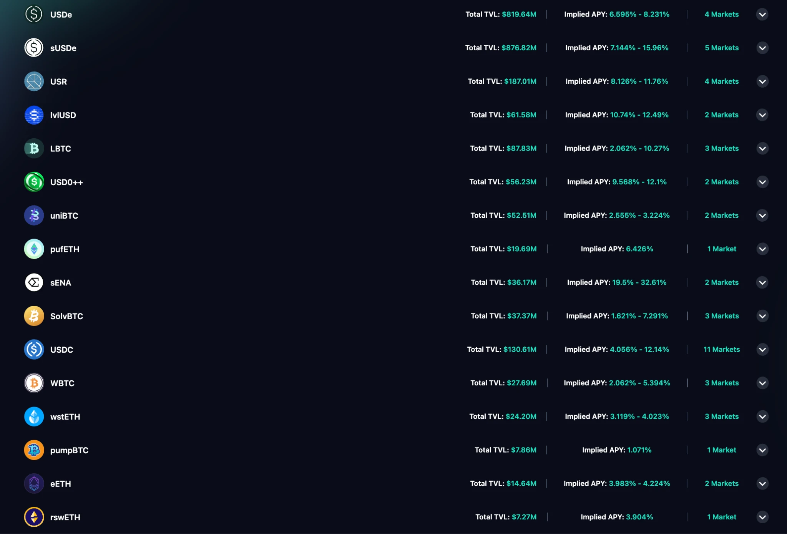Click the USR token icon
This screenshot has width=787, height=534.
coord(34,81)
